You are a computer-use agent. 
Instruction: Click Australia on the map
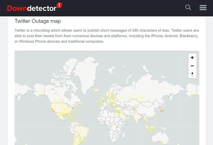(160, 138)
